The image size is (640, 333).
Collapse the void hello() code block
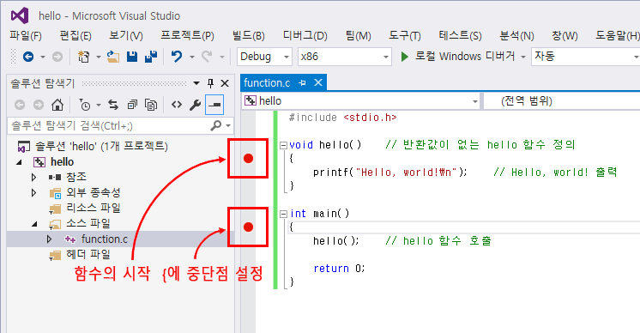pos(283,145)
